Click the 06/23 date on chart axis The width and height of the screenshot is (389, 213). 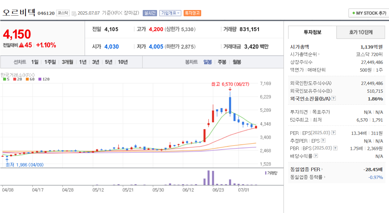point(218,190)
